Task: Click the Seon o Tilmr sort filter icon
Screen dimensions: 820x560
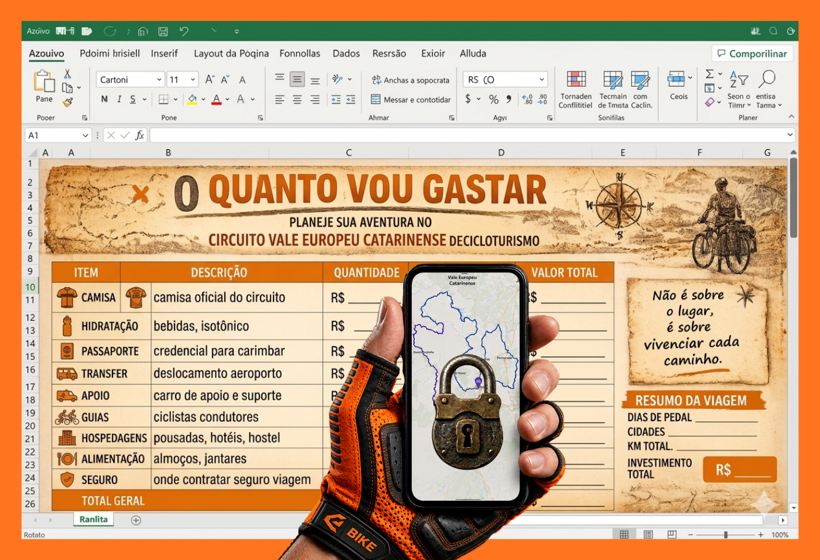Action: pos(739,89)
